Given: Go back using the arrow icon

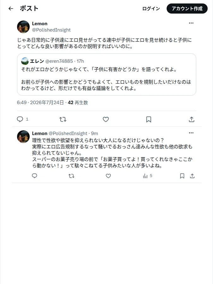Looking at the screenshot, I should 11,9.
